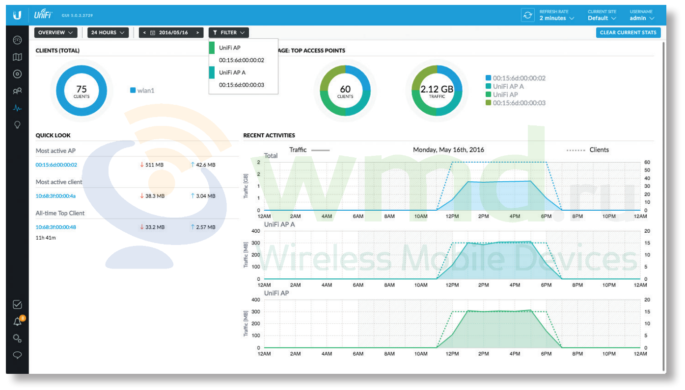Click the All-time Top Client label

60,213
